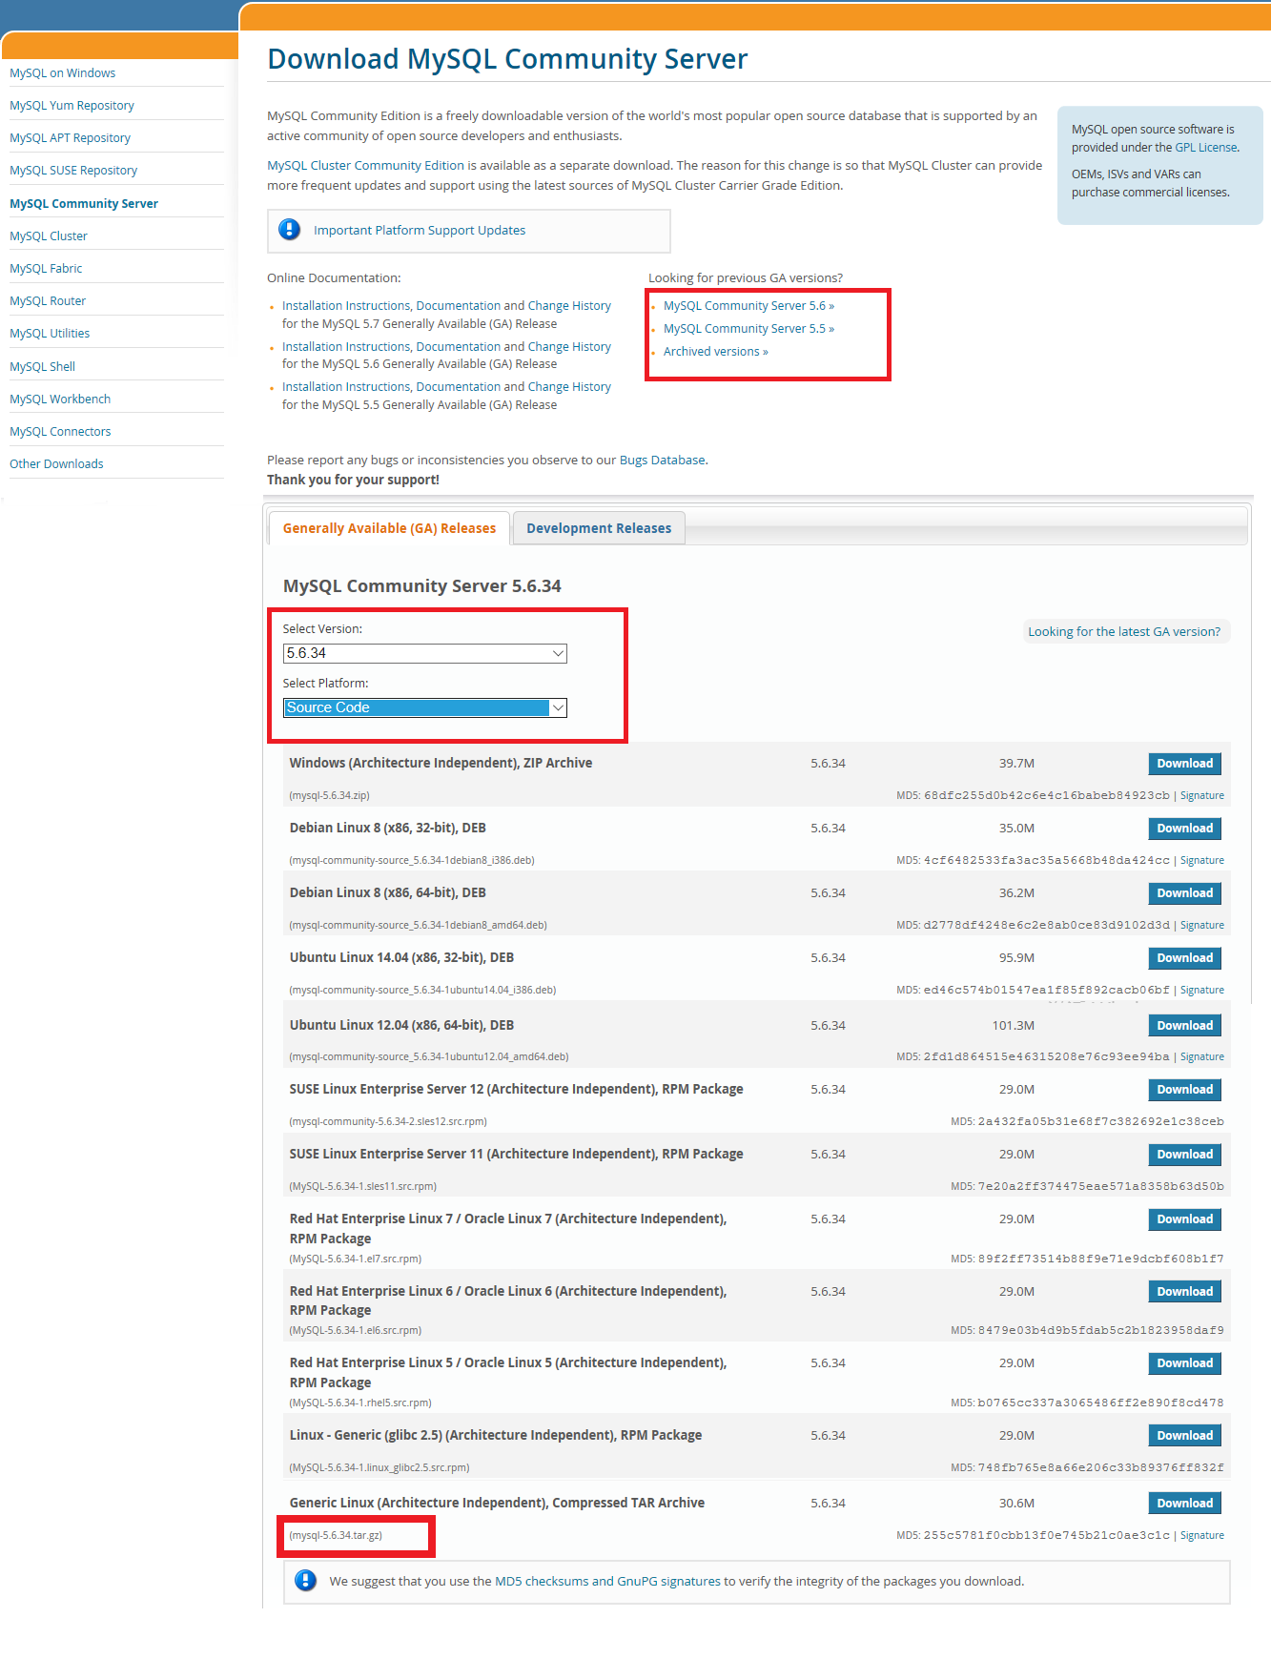Open the Signature link for Debian Linux 8 32-bit
Viewport: 1271px width, 1659px height.
(1202, 861)
